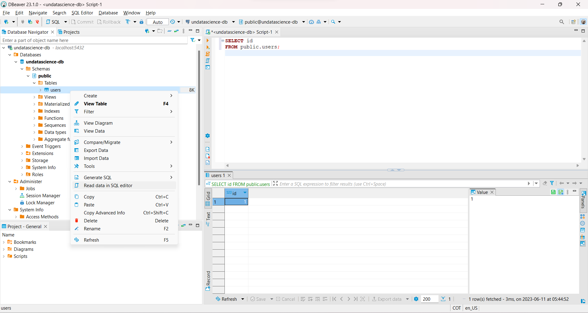Viewport: 588px width, 313px height.
Task: Switch results to Grid view
Action: click(x=208, y=198)
